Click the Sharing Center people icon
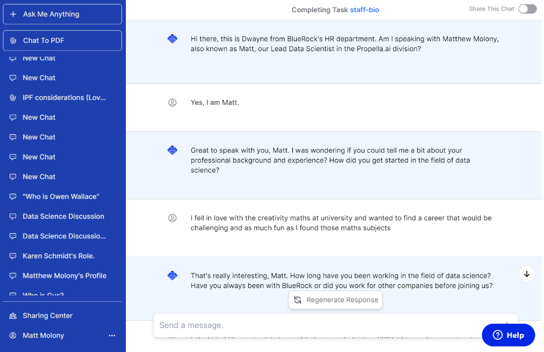Image resolution: width=544 pixels, height=352 pixels. click(x=13, y=315)
